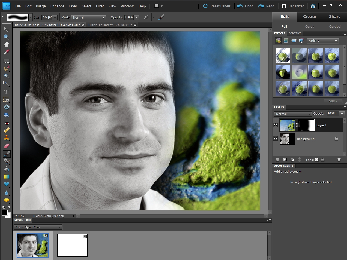Open the Filter menu
The height and width of the screenshot is (260, 347).
click(100, 6)
